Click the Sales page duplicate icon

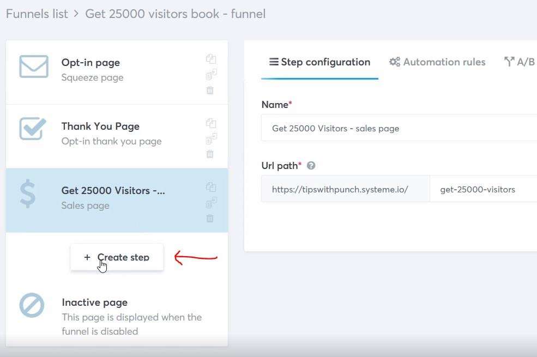[x=210, y=187]
